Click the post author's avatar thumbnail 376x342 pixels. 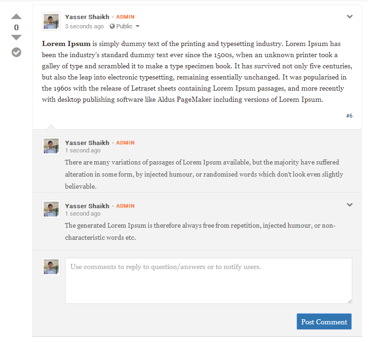pyautogui.click(x=51, y=21)
